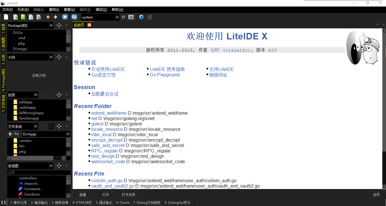Toggle the 8: GolangApi索引 pane
The width and height of the screenshot is (386, 206).
pyautogui.click(x=178, y=203)
